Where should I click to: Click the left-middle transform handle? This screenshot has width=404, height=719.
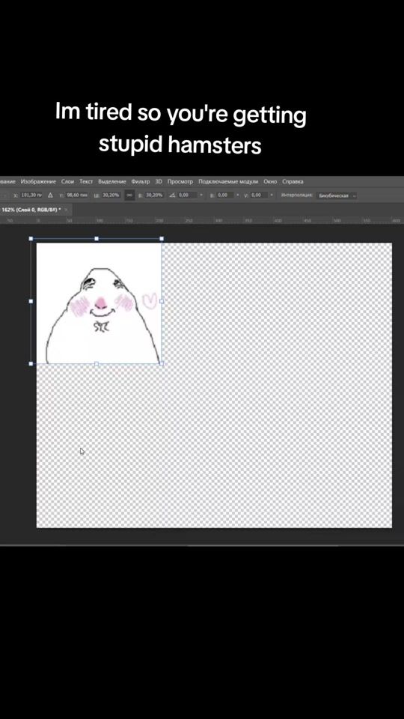click(x=31, y=301)
